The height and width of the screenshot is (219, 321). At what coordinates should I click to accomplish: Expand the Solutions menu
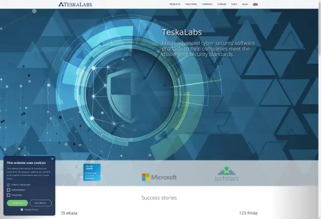pos(191,4)
